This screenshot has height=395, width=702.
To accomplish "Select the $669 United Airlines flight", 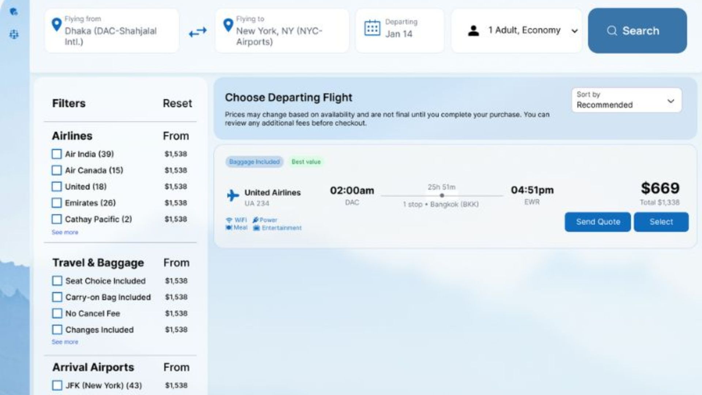I will pyautogui.click(x=661, y=222).
